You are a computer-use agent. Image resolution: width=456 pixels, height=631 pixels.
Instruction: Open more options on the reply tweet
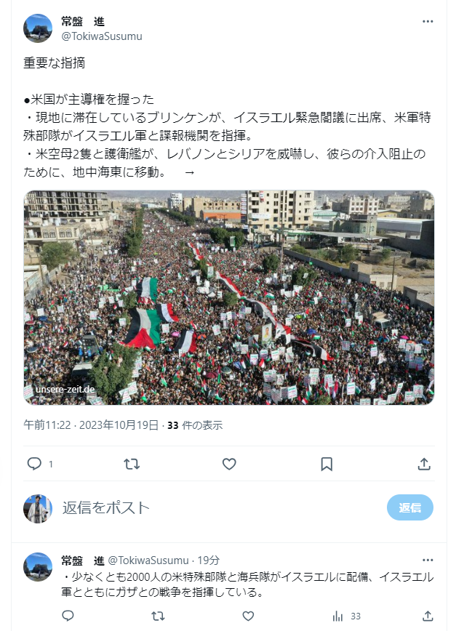pyautogui.click(x=428, y=560)
